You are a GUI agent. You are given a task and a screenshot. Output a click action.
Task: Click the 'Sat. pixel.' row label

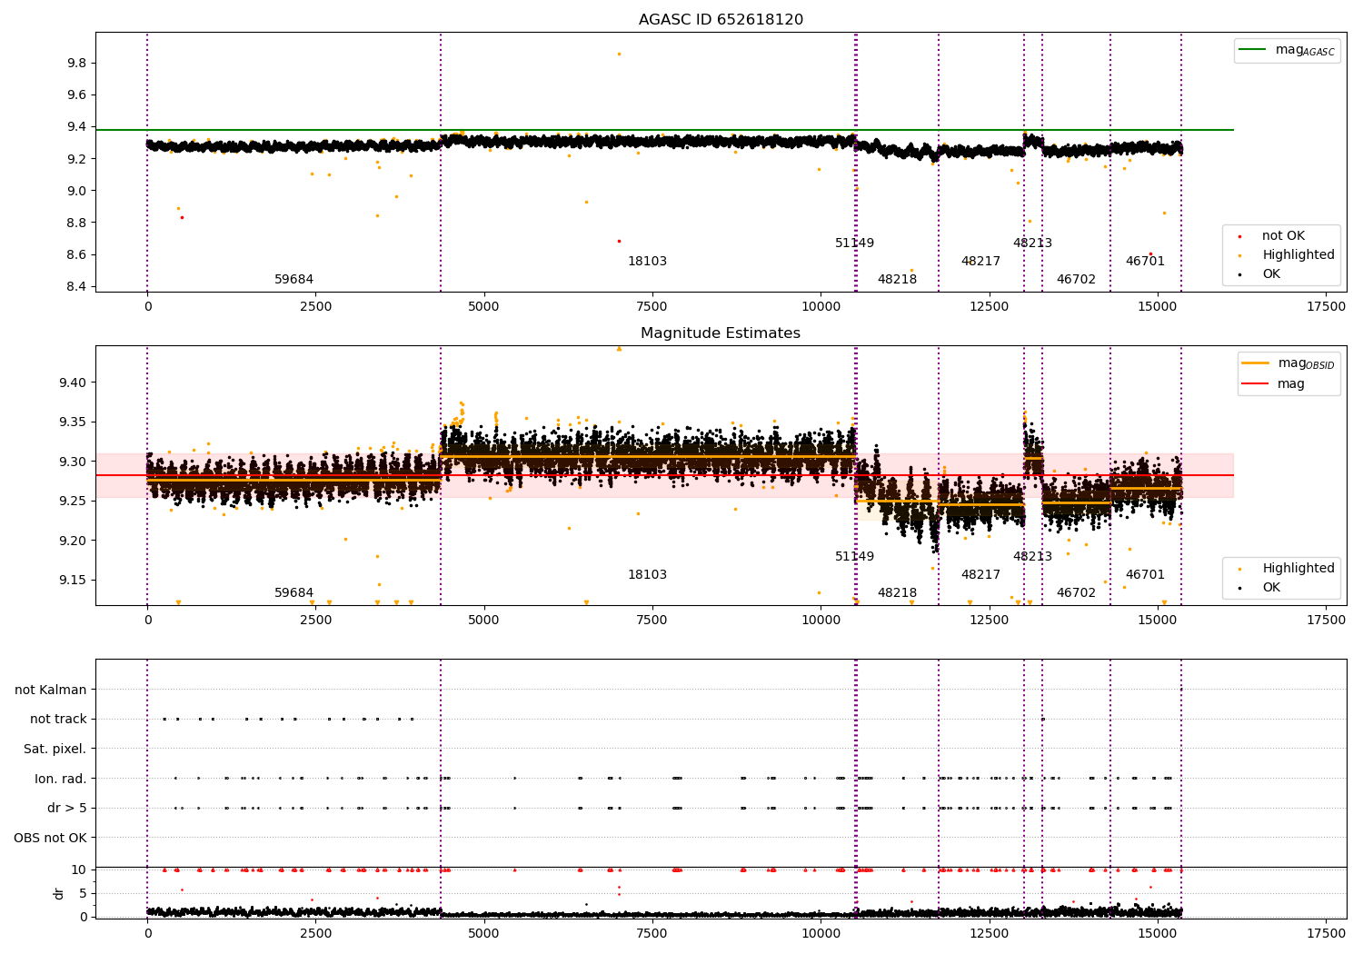point(55,750)
